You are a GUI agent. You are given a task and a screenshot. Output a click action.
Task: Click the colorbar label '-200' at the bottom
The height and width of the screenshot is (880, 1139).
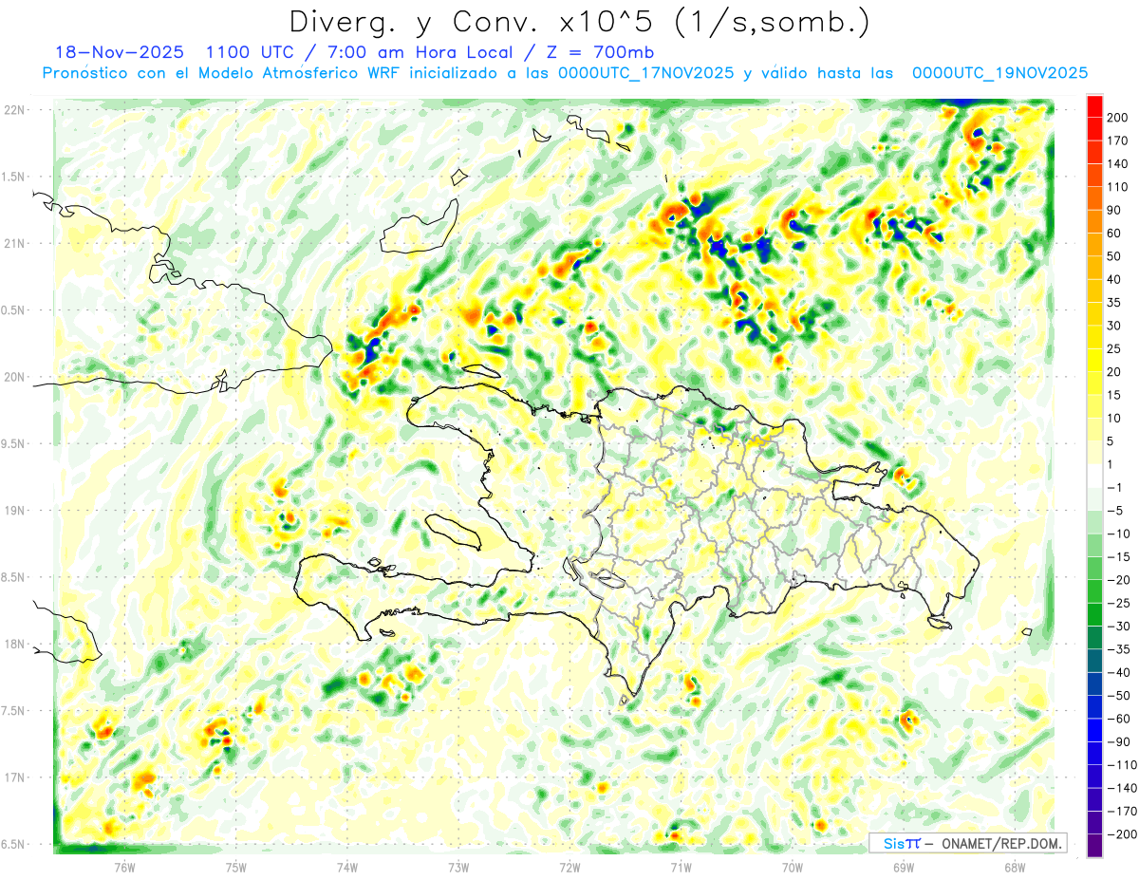[x=1120, y=834]
